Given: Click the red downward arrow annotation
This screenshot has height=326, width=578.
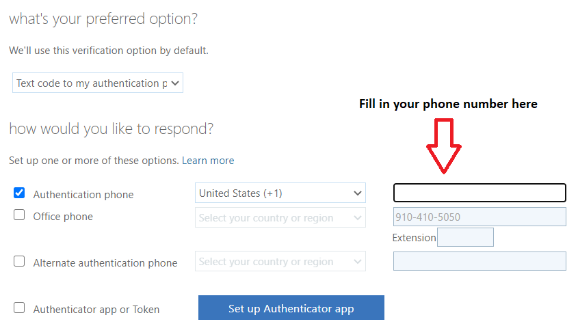Looking at the screenshot, I should click(444, 145).
